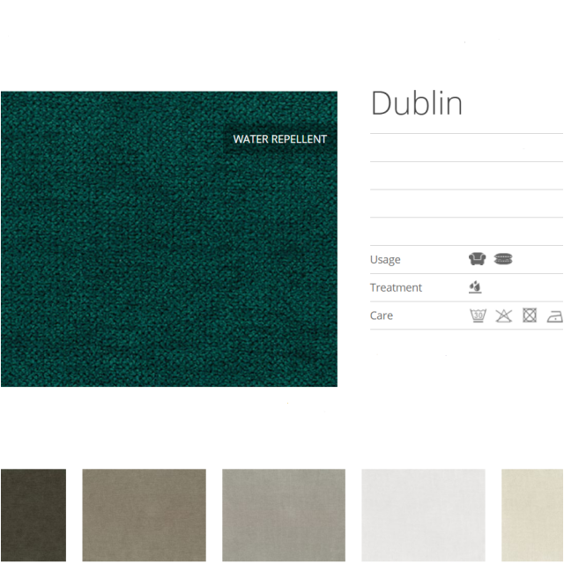Click the WATER REPELLENT badge on fabric
This screenshot has width=564, height=564.
[279, 139]
